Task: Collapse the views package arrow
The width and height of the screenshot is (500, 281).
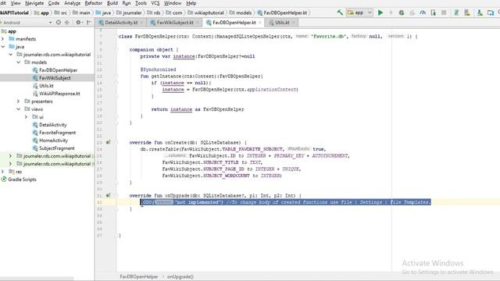Action: coord(19,109)
